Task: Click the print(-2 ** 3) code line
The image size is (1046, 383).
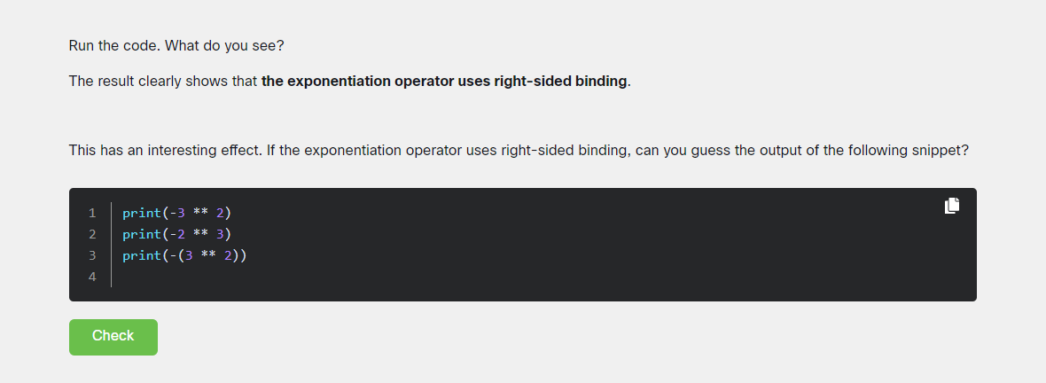Action: [x=176, y=234]
